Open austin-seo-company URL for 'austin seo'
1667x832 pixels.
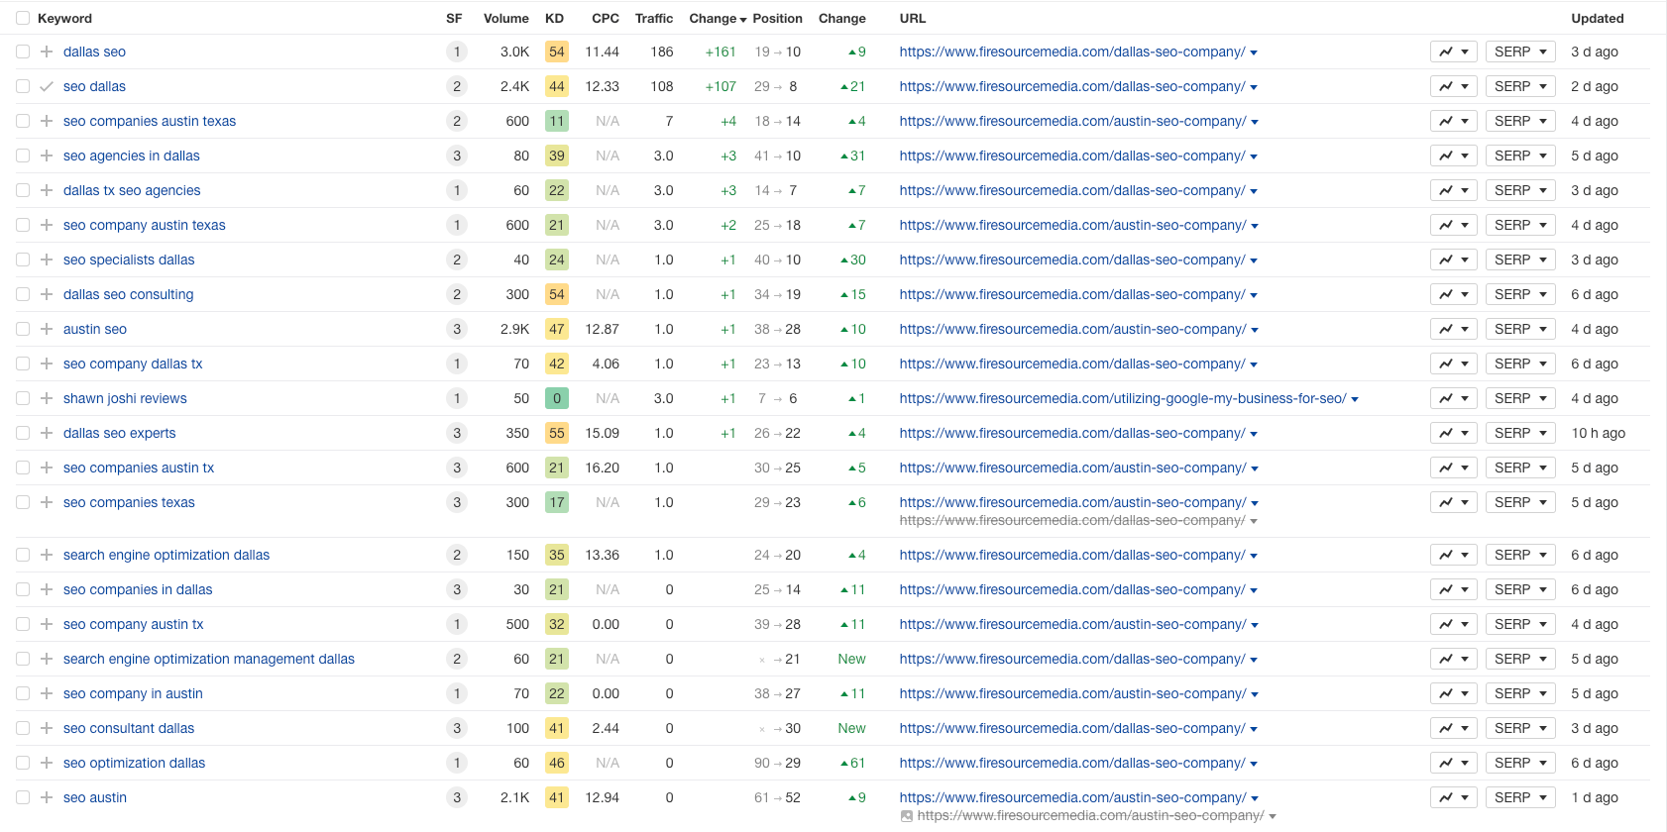[x=1073, y=329]
